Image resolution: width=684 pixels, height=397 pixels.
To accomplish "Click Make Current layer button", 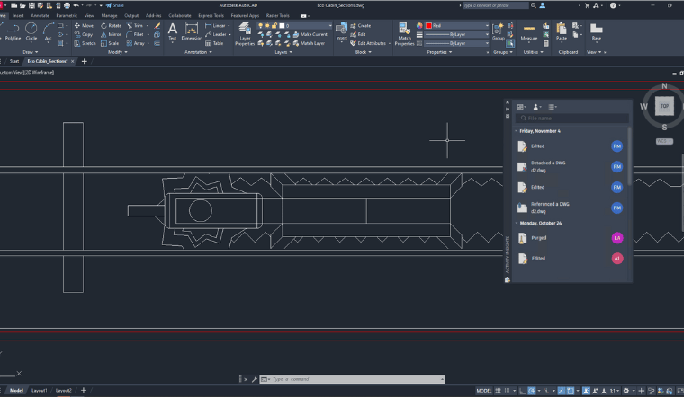I will [310, 34].
